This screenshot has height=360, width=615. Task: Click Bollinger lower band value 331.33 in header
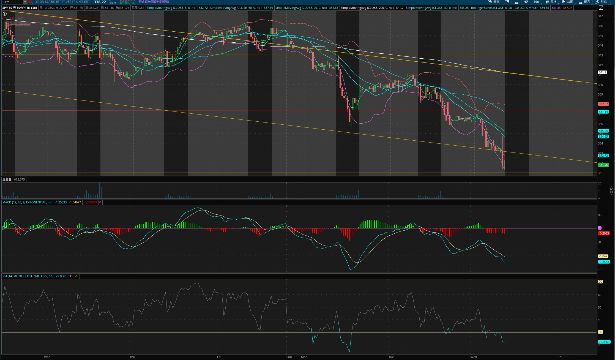(556, 8)
